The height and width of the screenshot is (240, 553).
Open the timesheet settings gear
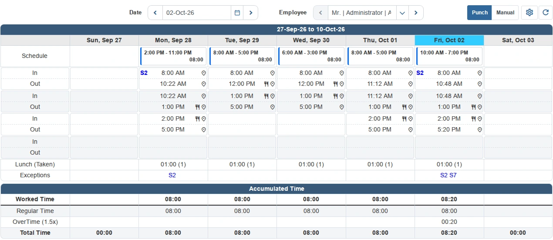click(x=529, y=13)
